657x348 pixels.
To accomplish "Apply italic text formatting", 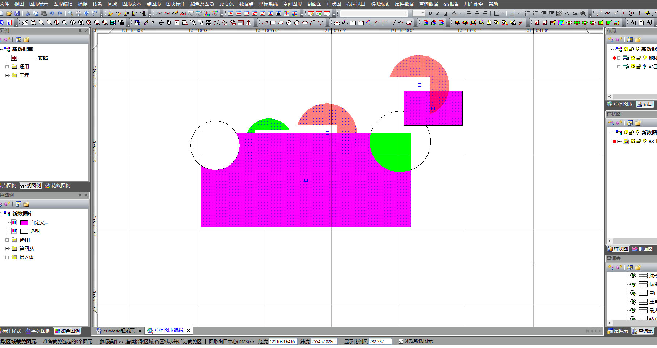I will tap(438, 13).
